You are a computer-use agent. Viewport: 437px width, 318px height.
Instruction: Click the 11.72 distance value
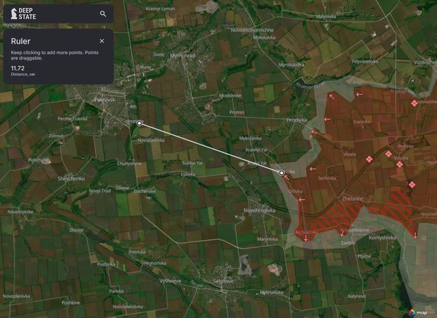pos(17,68)
